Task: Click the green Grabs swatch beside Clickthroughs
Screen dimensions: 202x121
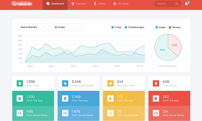Action: 112,27
